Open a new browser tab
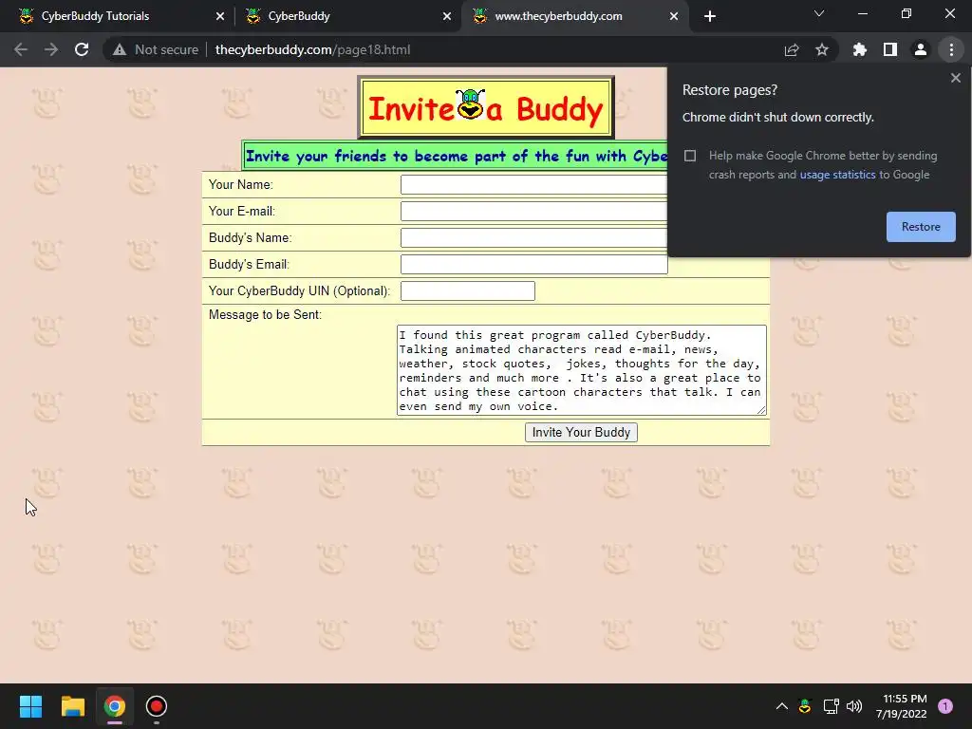 [710, 16]
